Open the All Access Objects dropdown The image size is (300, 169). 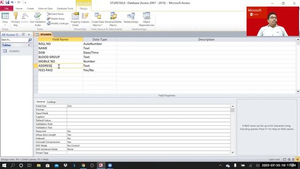[23, 34]
